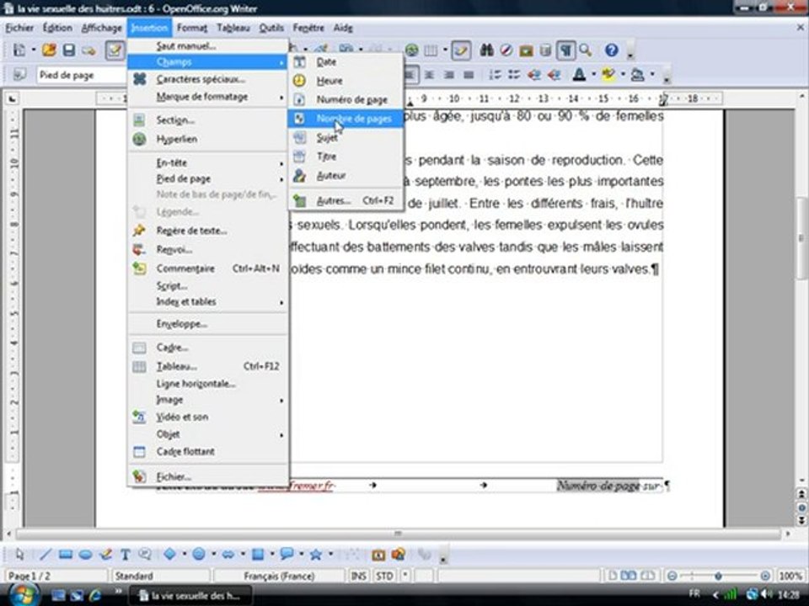Open the Édition menu
This screenshot has height=606, width=809.
57,28
